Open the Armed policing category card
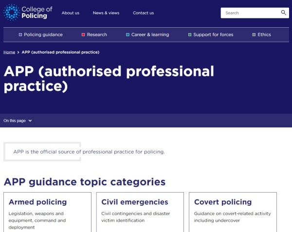292x232 pixels. point(47,212)
